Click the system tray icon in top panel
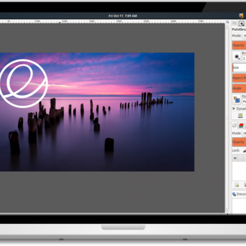Image resolution: width=246 pixels, height=246 pixels. click(241, 16)
